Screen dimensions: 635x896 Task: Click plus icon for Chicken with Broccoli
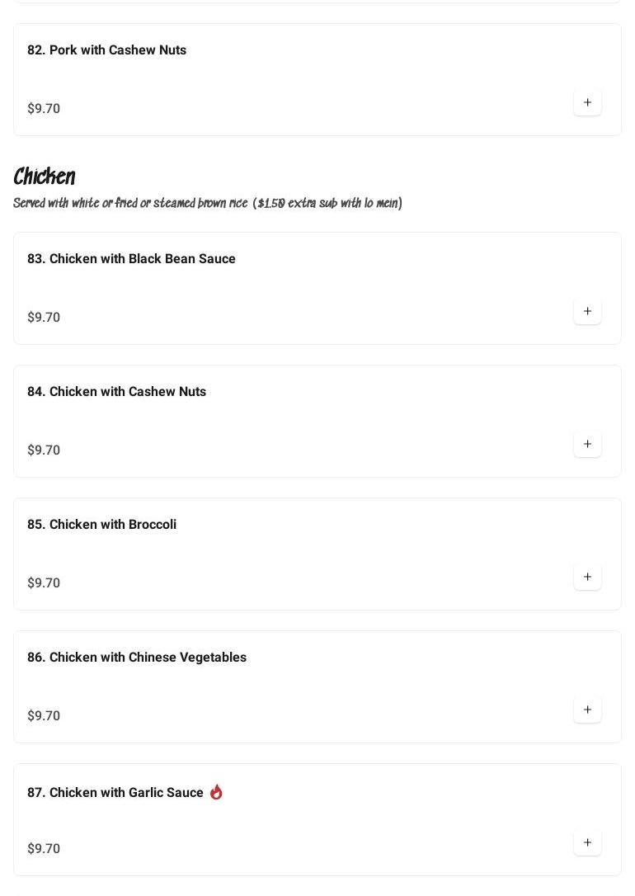tap(587, 577)
